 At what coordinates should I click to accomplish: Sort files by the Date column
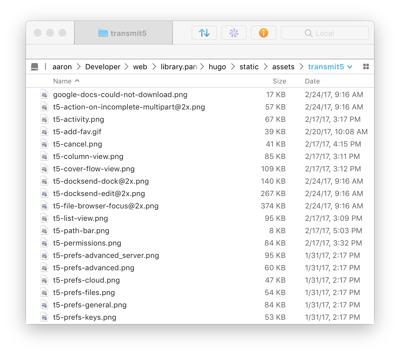[x=312, y=81]
